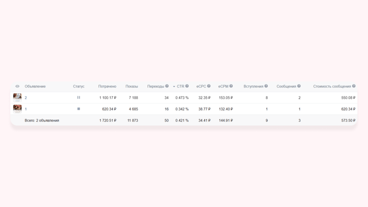The image size is (368, 207).
Task: Select the spent value 1 100.17 ₽
Action: 108,98
